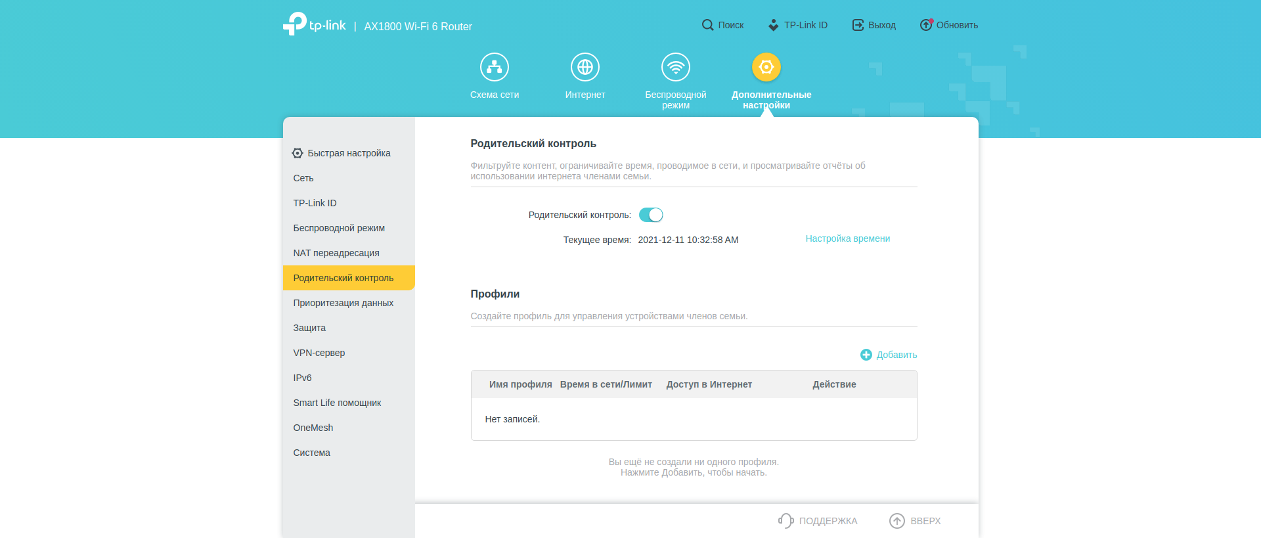The width and height of the screenshot is (1261, 538).
Task: Open the Internet (Интернет) globe icon
Action: click(x=585, y=67)
